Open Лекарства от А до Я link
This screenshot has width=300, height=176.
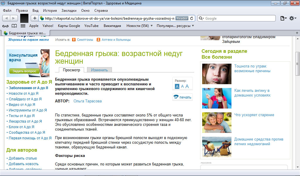25,121
